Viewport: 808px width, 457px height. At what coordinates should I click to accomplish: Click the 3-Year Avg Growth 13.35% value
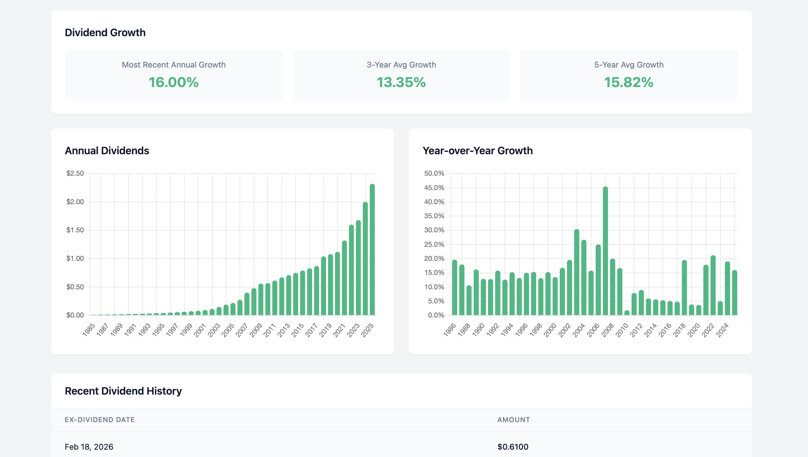[401, 83]
